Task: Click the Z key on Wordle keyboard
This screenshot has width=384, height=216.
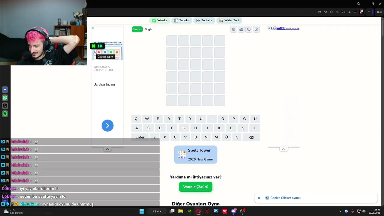Action: pos(154,137)
